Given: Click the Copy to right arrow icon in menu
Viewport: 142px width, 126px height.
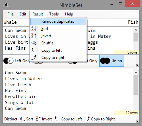Looking at the screenshot, I should [x=34, y=57].
